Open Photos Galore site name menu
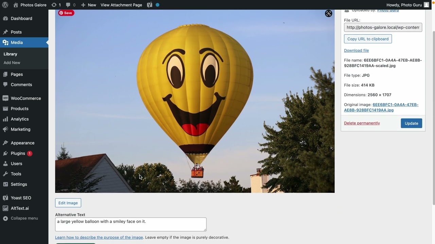The height and width of the screenshot is (244, 435). pos(33,5)
